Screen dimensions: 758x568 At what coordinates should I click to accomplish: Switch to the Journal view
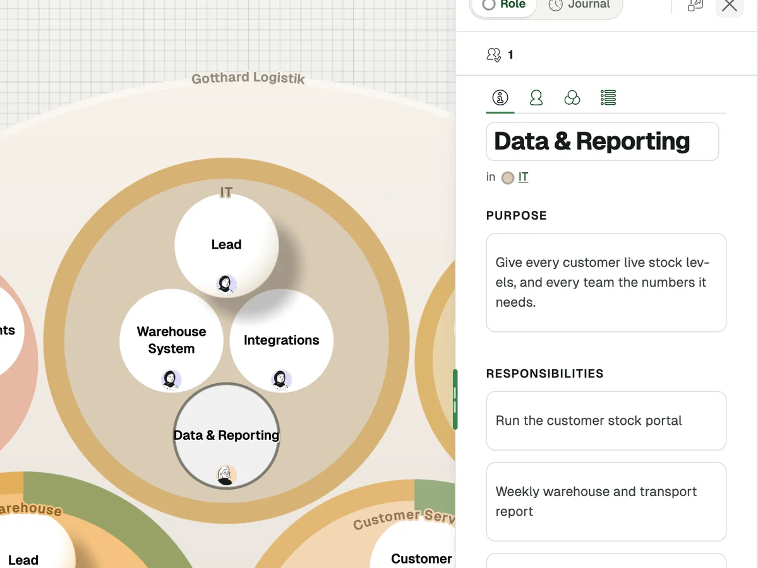tap(579, 5)
